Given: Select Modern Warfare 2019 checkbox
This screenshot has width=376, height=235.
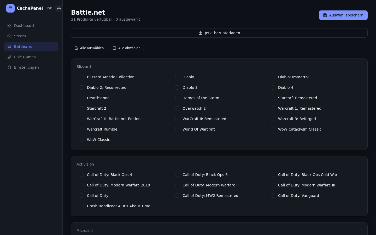Looking at the screenshot, I should (x=82, y=185).
